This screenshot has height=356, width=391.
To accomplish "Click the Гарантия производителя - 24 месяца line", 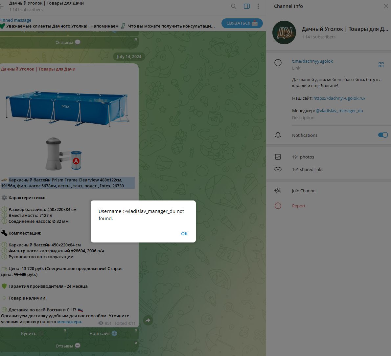I will pos(48,286).
